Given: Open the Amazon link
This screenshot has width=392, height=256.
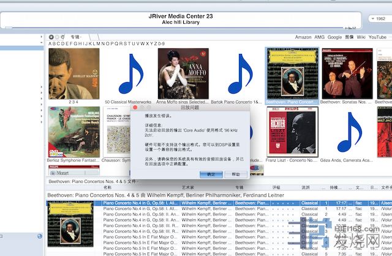Looking at the screenshot, I should pyautogui.click(x=303, y=37).
